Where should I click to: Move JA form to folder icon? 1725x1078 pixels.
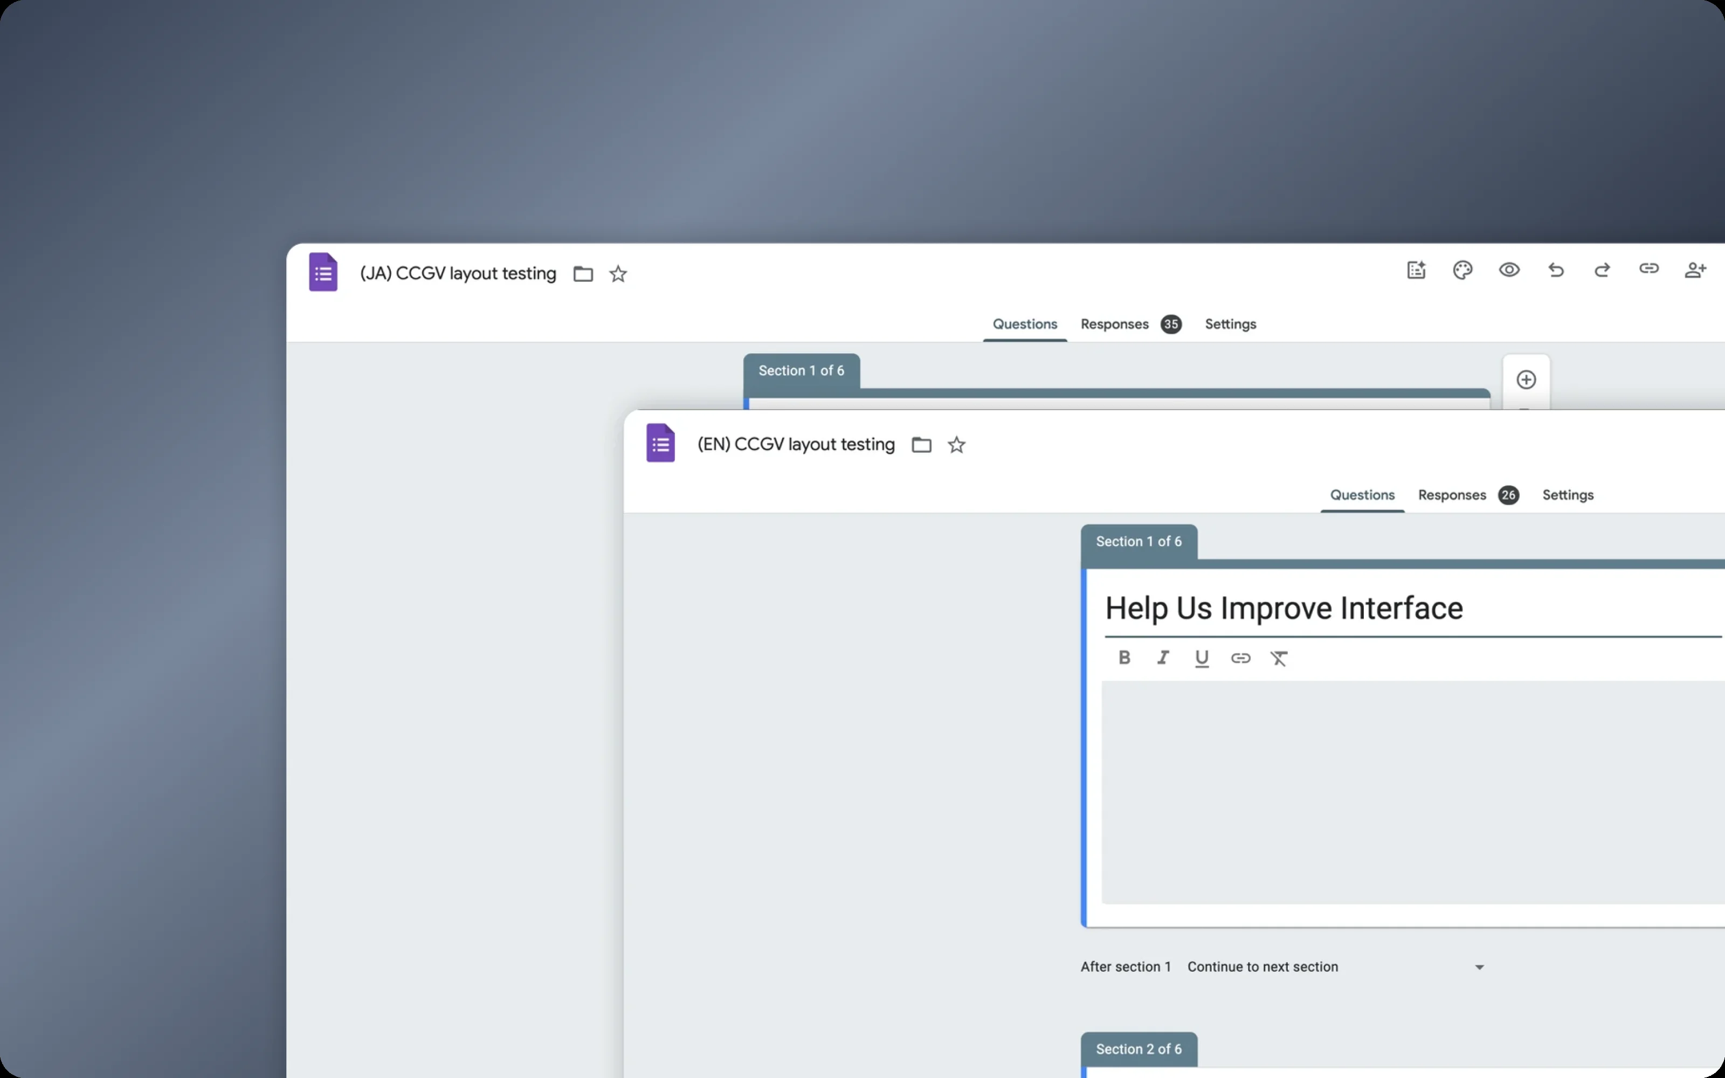click(x=583, y=274)
